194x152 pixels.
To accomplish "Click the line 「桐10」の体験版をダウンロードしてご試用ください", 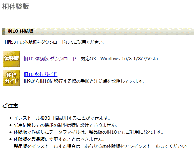I will click(x=54, y=42).
